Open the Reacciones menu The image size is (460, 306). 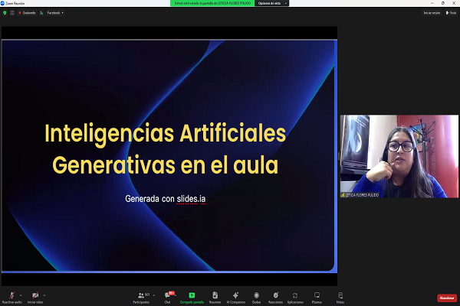(x=275, y=295)
